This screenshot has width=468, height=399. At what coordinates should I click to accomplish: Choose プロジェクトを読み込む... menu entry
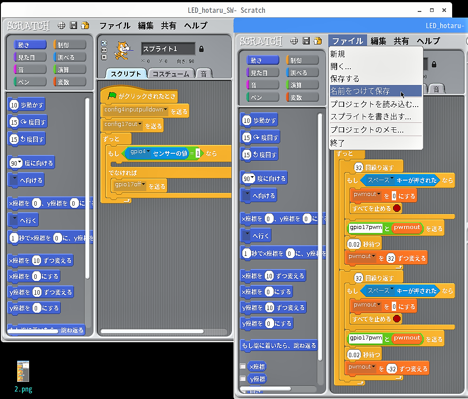(376, 104)
